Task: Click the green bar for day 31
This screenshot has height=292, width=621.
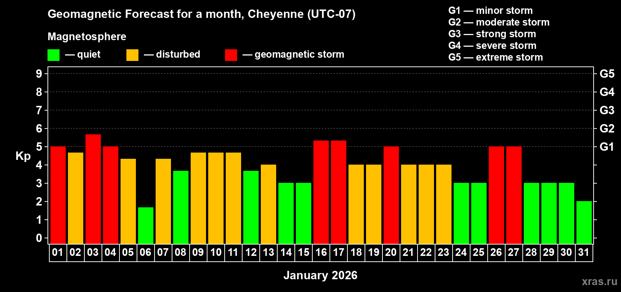Action: click(x=584, y=222)
